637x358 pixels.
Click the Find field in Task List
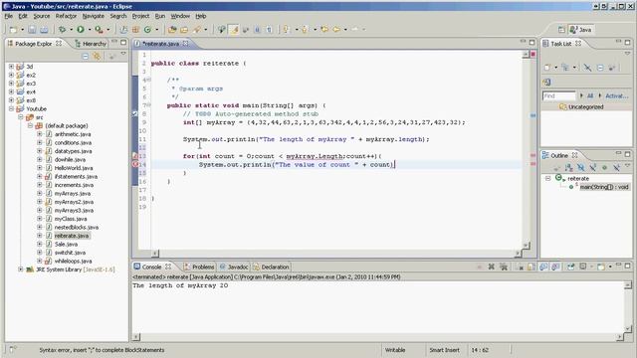(x=559, y=95)
